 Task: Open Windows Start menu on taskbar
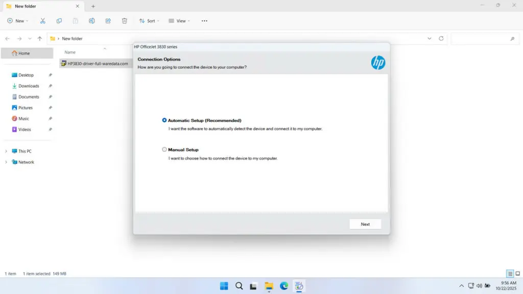(224, 286)
